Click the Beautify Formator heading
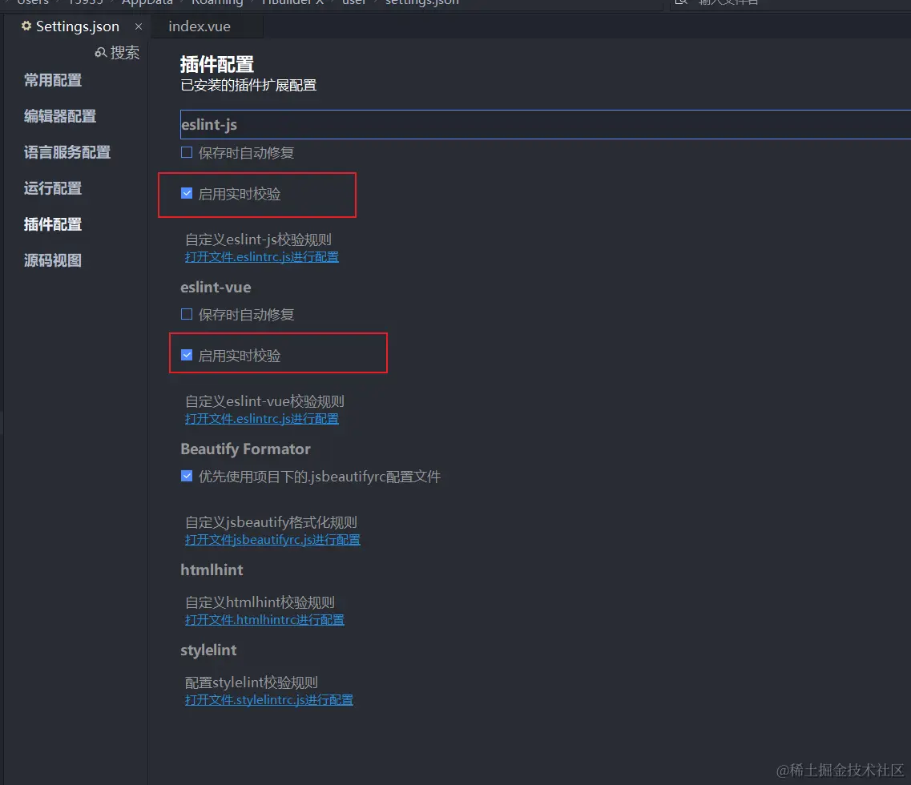Screen dimensions: 911x785 pyautogui.click(x=245, y=449)
